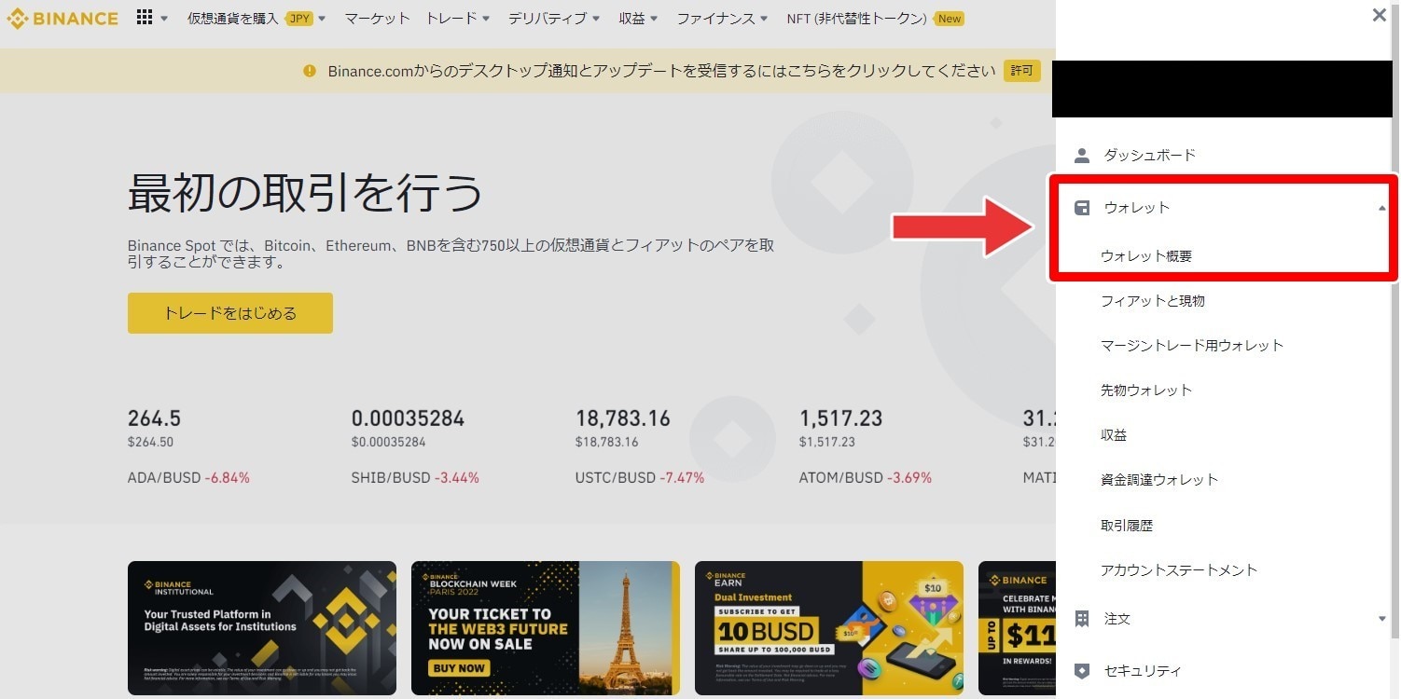Open the ATOM/BUSD price ticker
This screenshot has height=699, width=1401.
[866, 447]
